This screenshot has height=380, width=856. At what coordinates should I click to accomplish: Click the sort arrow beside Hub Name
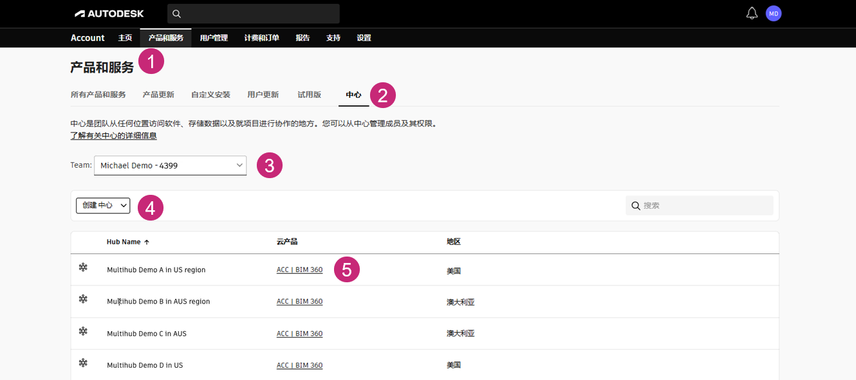pos(147,242)
